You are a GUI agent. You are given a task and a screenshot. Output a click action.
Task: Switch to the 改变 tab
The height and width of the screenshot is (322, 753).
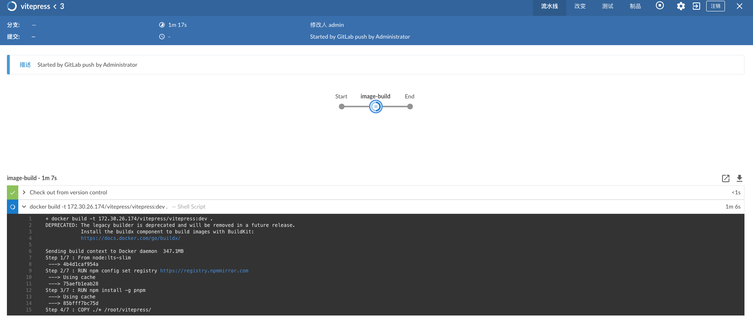pyautogui.click(x=580, y=7)
